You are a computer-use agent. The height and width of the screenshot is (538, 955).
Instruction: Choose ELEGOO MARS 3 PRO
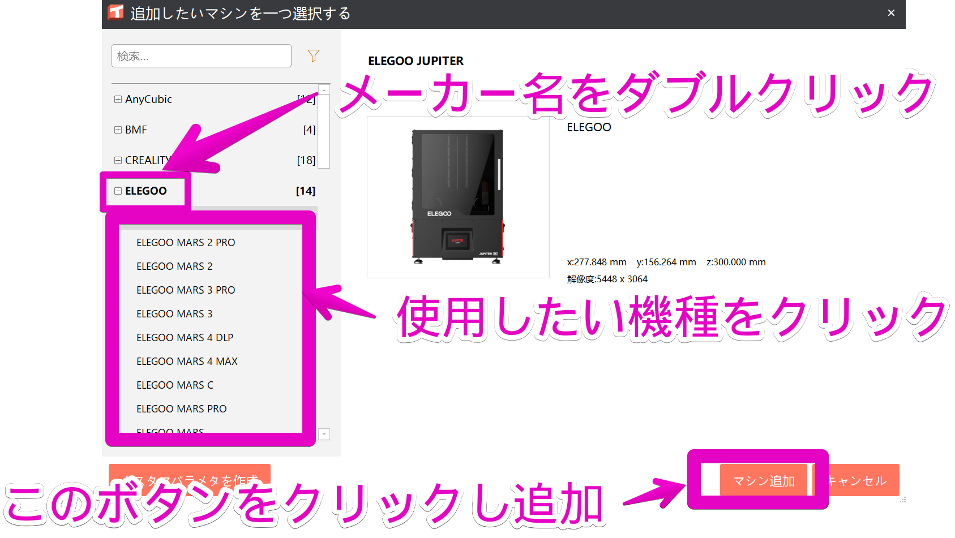pyautogui.click(x=186, y=290)
